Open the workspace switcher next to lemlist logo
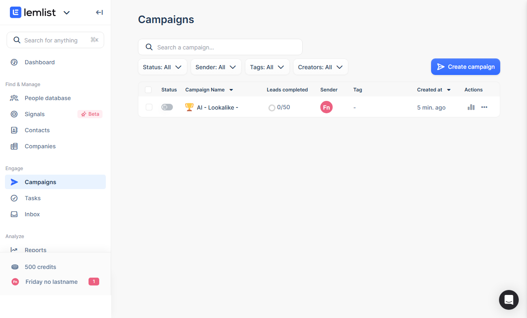The height and width of the screenshot is (318, 527). [x=67, y=12]
